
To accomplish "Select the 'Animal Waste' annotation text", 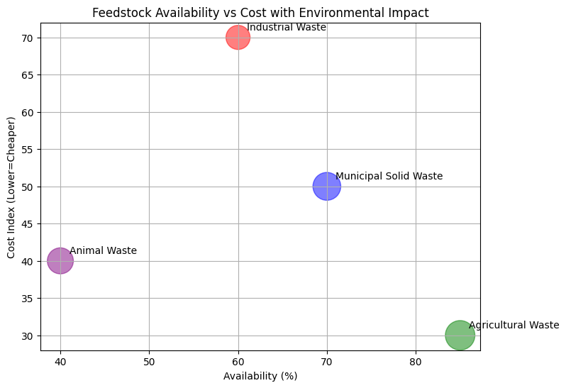I will [x=103, y=251].
